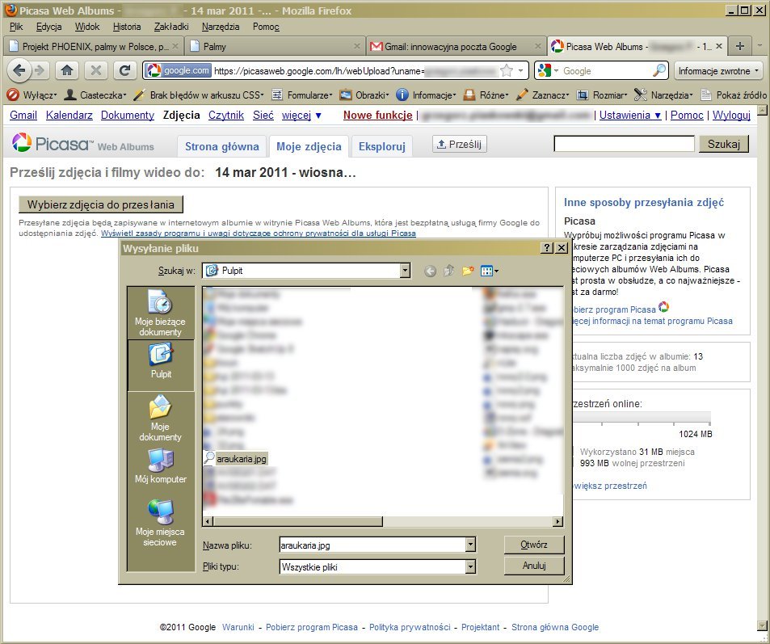Expand the Szukaj w folder dropdown

pos(405,271)
